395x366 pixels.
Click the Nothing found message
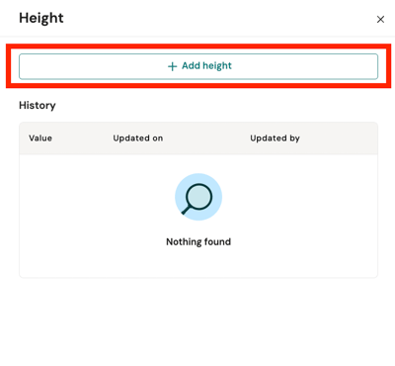coord(198,241)
